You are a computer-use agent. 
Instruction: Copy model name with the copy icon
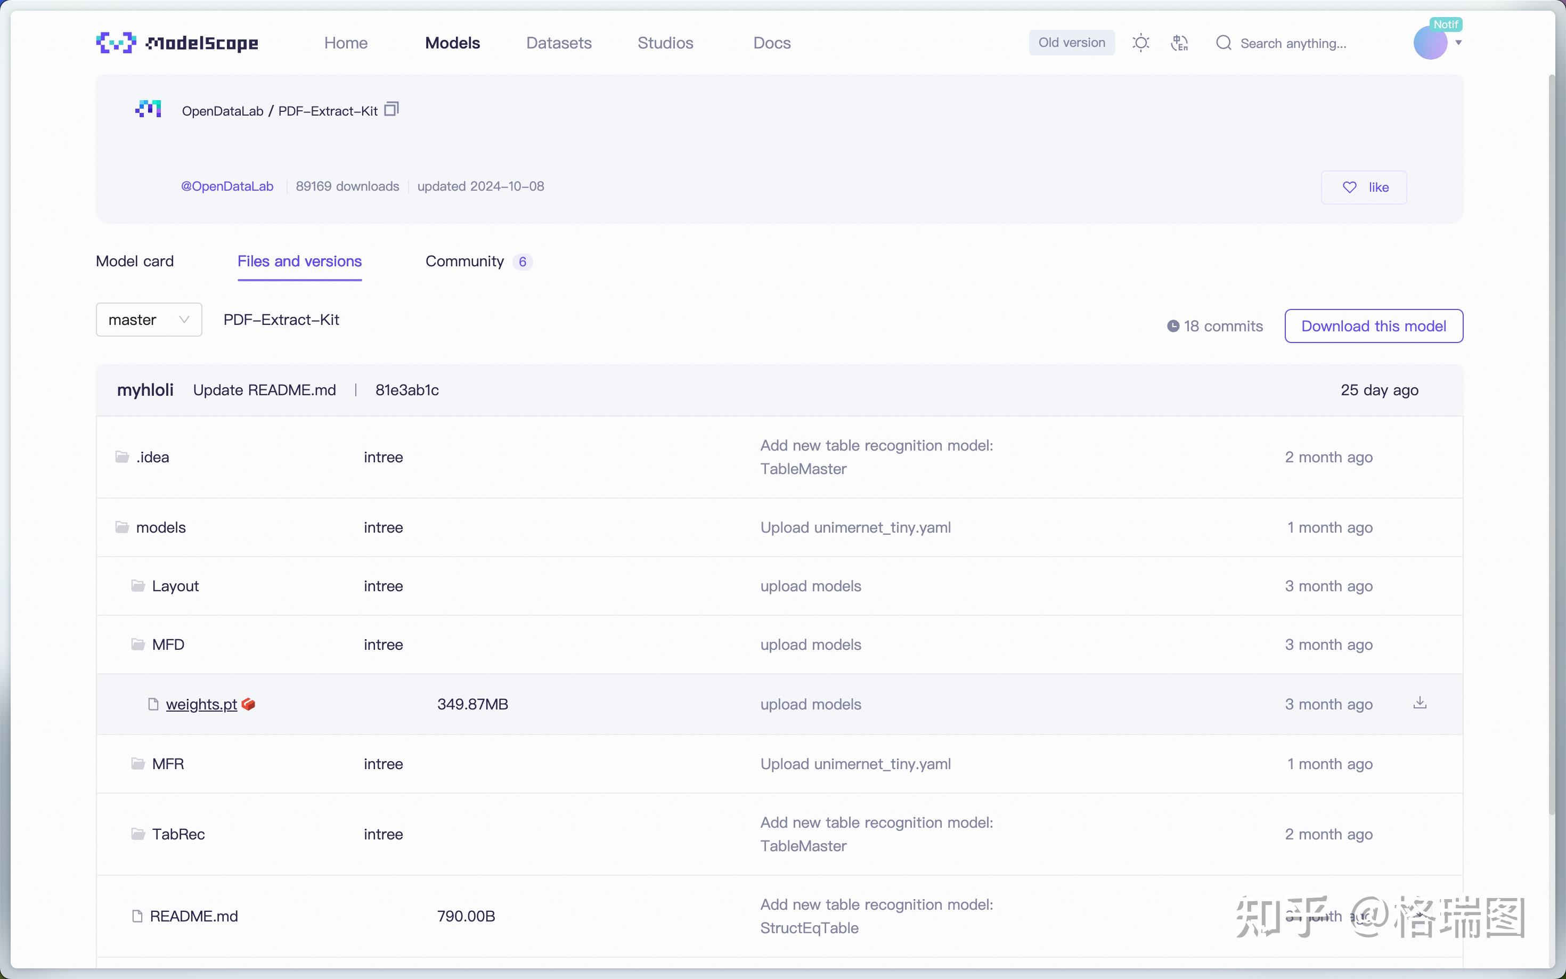(x=391, y=109)
